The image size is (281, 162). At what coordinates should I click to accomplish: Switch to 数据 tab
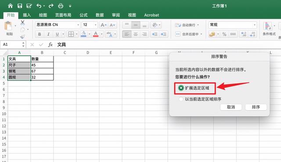click(100, 15)
